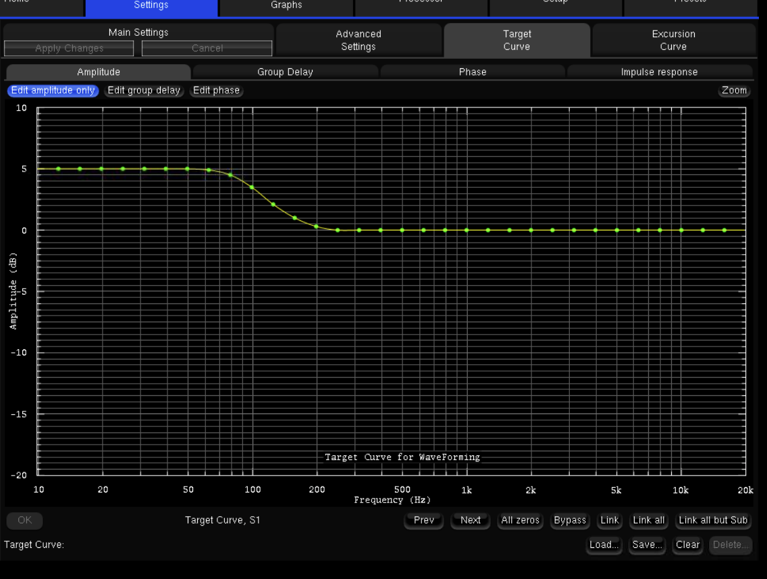Click the curve point at 100 Hz
Viewport: 767px width, 579px height.
coord(252,187)
